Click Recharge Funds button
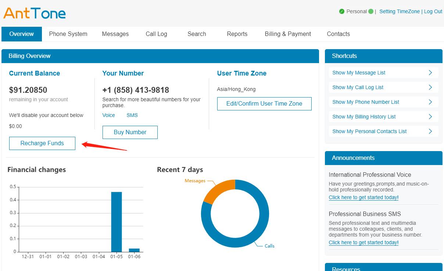 coord(42,143)
